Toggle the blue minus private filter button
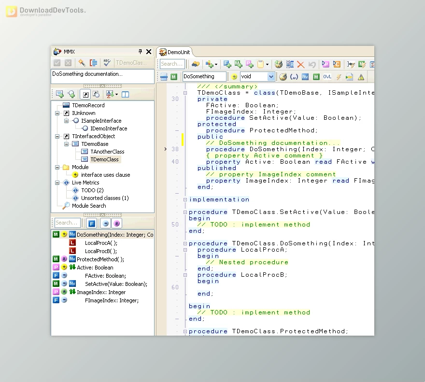The image size is (425, 382). pos(106,224)
